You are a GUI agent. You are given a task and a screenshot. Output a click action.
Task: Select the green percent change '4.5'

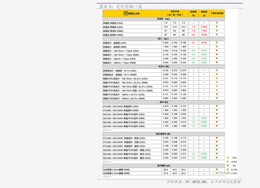[193, 51]
